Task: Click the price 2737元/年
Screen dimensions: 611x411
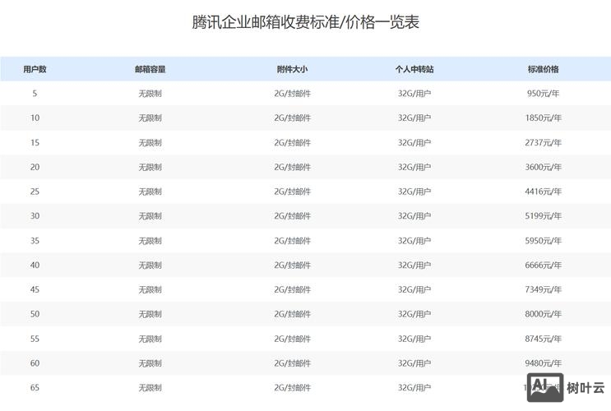Action: (x=544, y=142)
